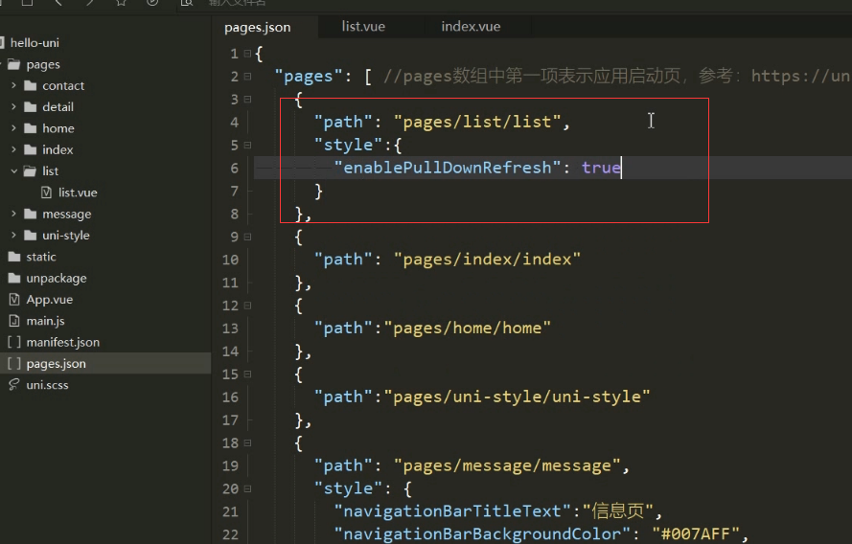Select the pages.json editor tab
The image size is (852, 544).
[258, 27]
